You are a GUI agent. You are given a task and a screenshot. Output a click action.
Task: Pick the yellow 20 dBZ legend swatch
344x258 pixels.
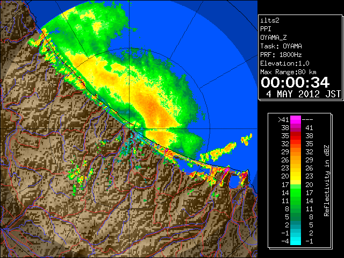(x=296, y=176)
